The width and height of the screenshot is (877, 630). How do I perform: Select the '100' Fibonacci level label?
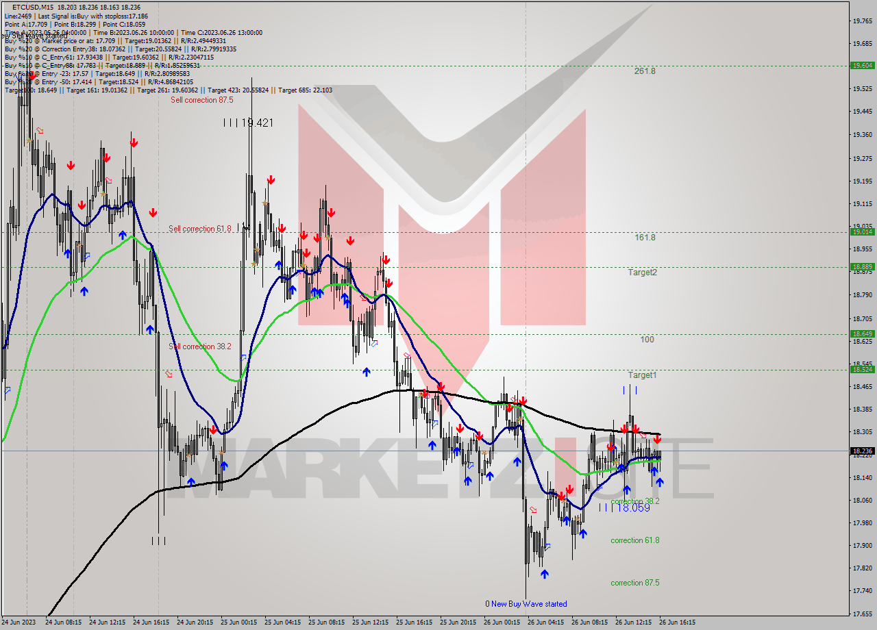coord(647,340)
